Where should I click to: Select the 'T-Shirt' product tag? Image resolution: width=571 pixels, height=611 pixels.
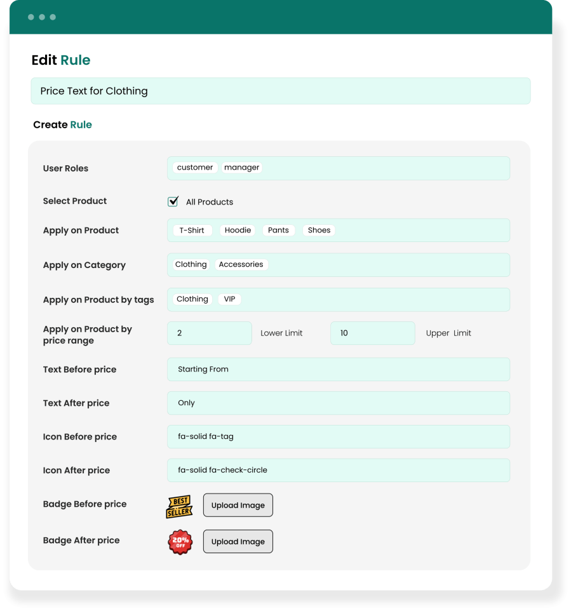(x=192, y=231)
